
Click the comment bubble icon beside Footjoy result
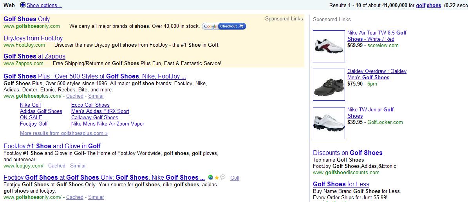(223, 177)
